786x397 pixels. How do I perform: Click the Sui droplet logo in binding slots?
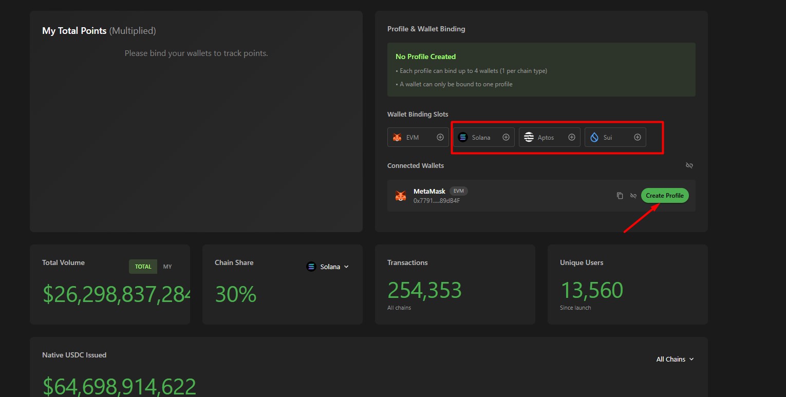(594, 137)
